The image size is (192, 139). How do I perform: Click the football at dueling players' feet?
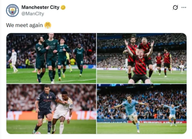click(x=38, y=133)
